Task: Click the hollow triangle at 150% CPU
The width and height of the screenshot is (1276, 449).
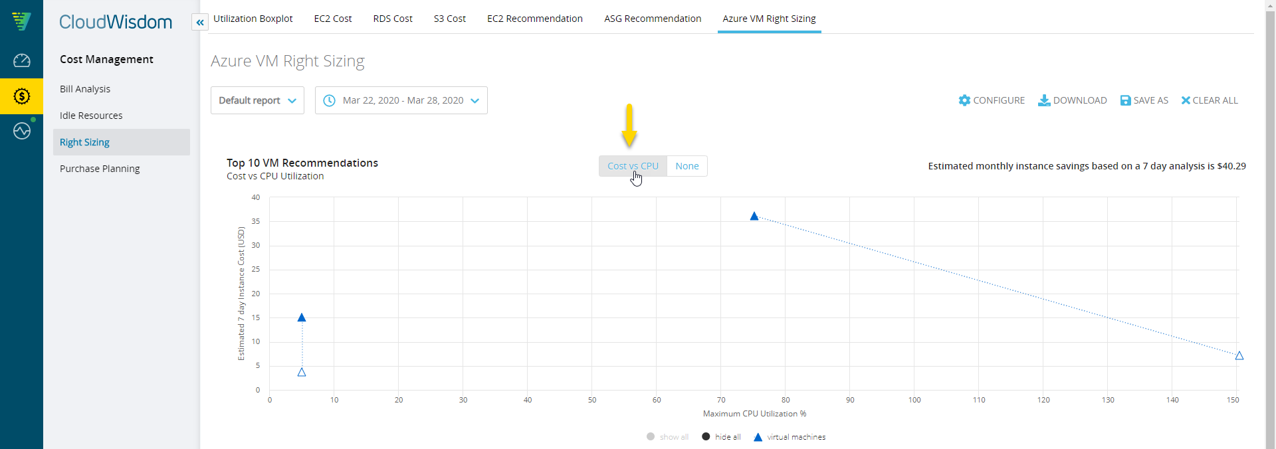Action: (1239, 355)
